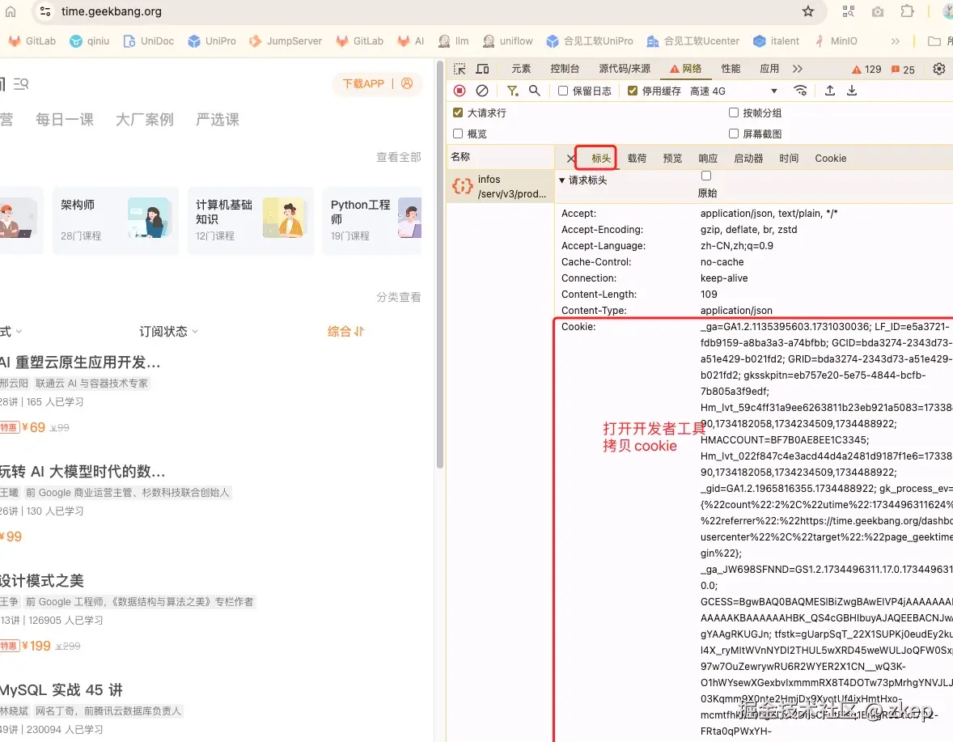Enable the 按帧分组 checkbox
The height and width of the screenshot is (742, 953).
point(734,112)
